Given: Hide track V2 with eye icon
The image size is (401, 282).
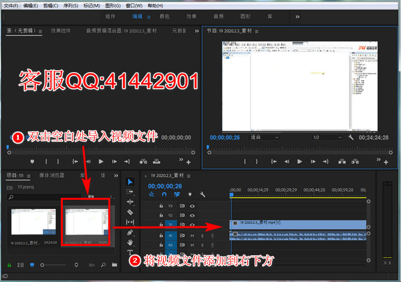Looking at the screenshot, I should point(192,216).
